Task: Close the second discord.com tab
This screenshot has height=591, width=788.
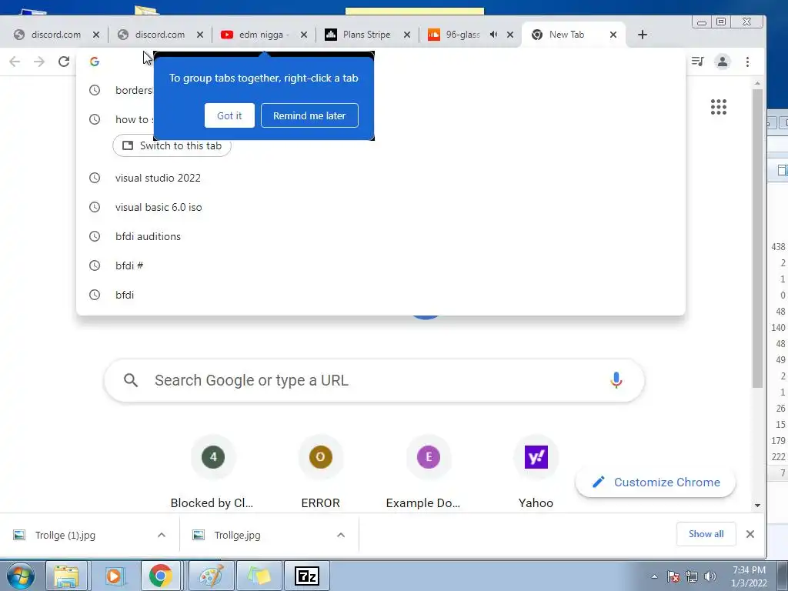Action: click(x=199, y=35)
